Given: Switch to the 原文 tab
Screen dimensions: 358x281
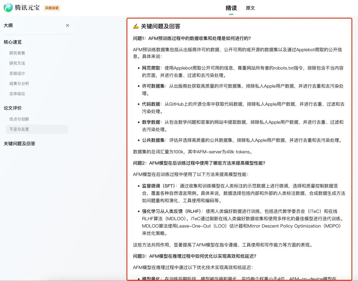Looking at the screenshot, I should click(250, 8).
